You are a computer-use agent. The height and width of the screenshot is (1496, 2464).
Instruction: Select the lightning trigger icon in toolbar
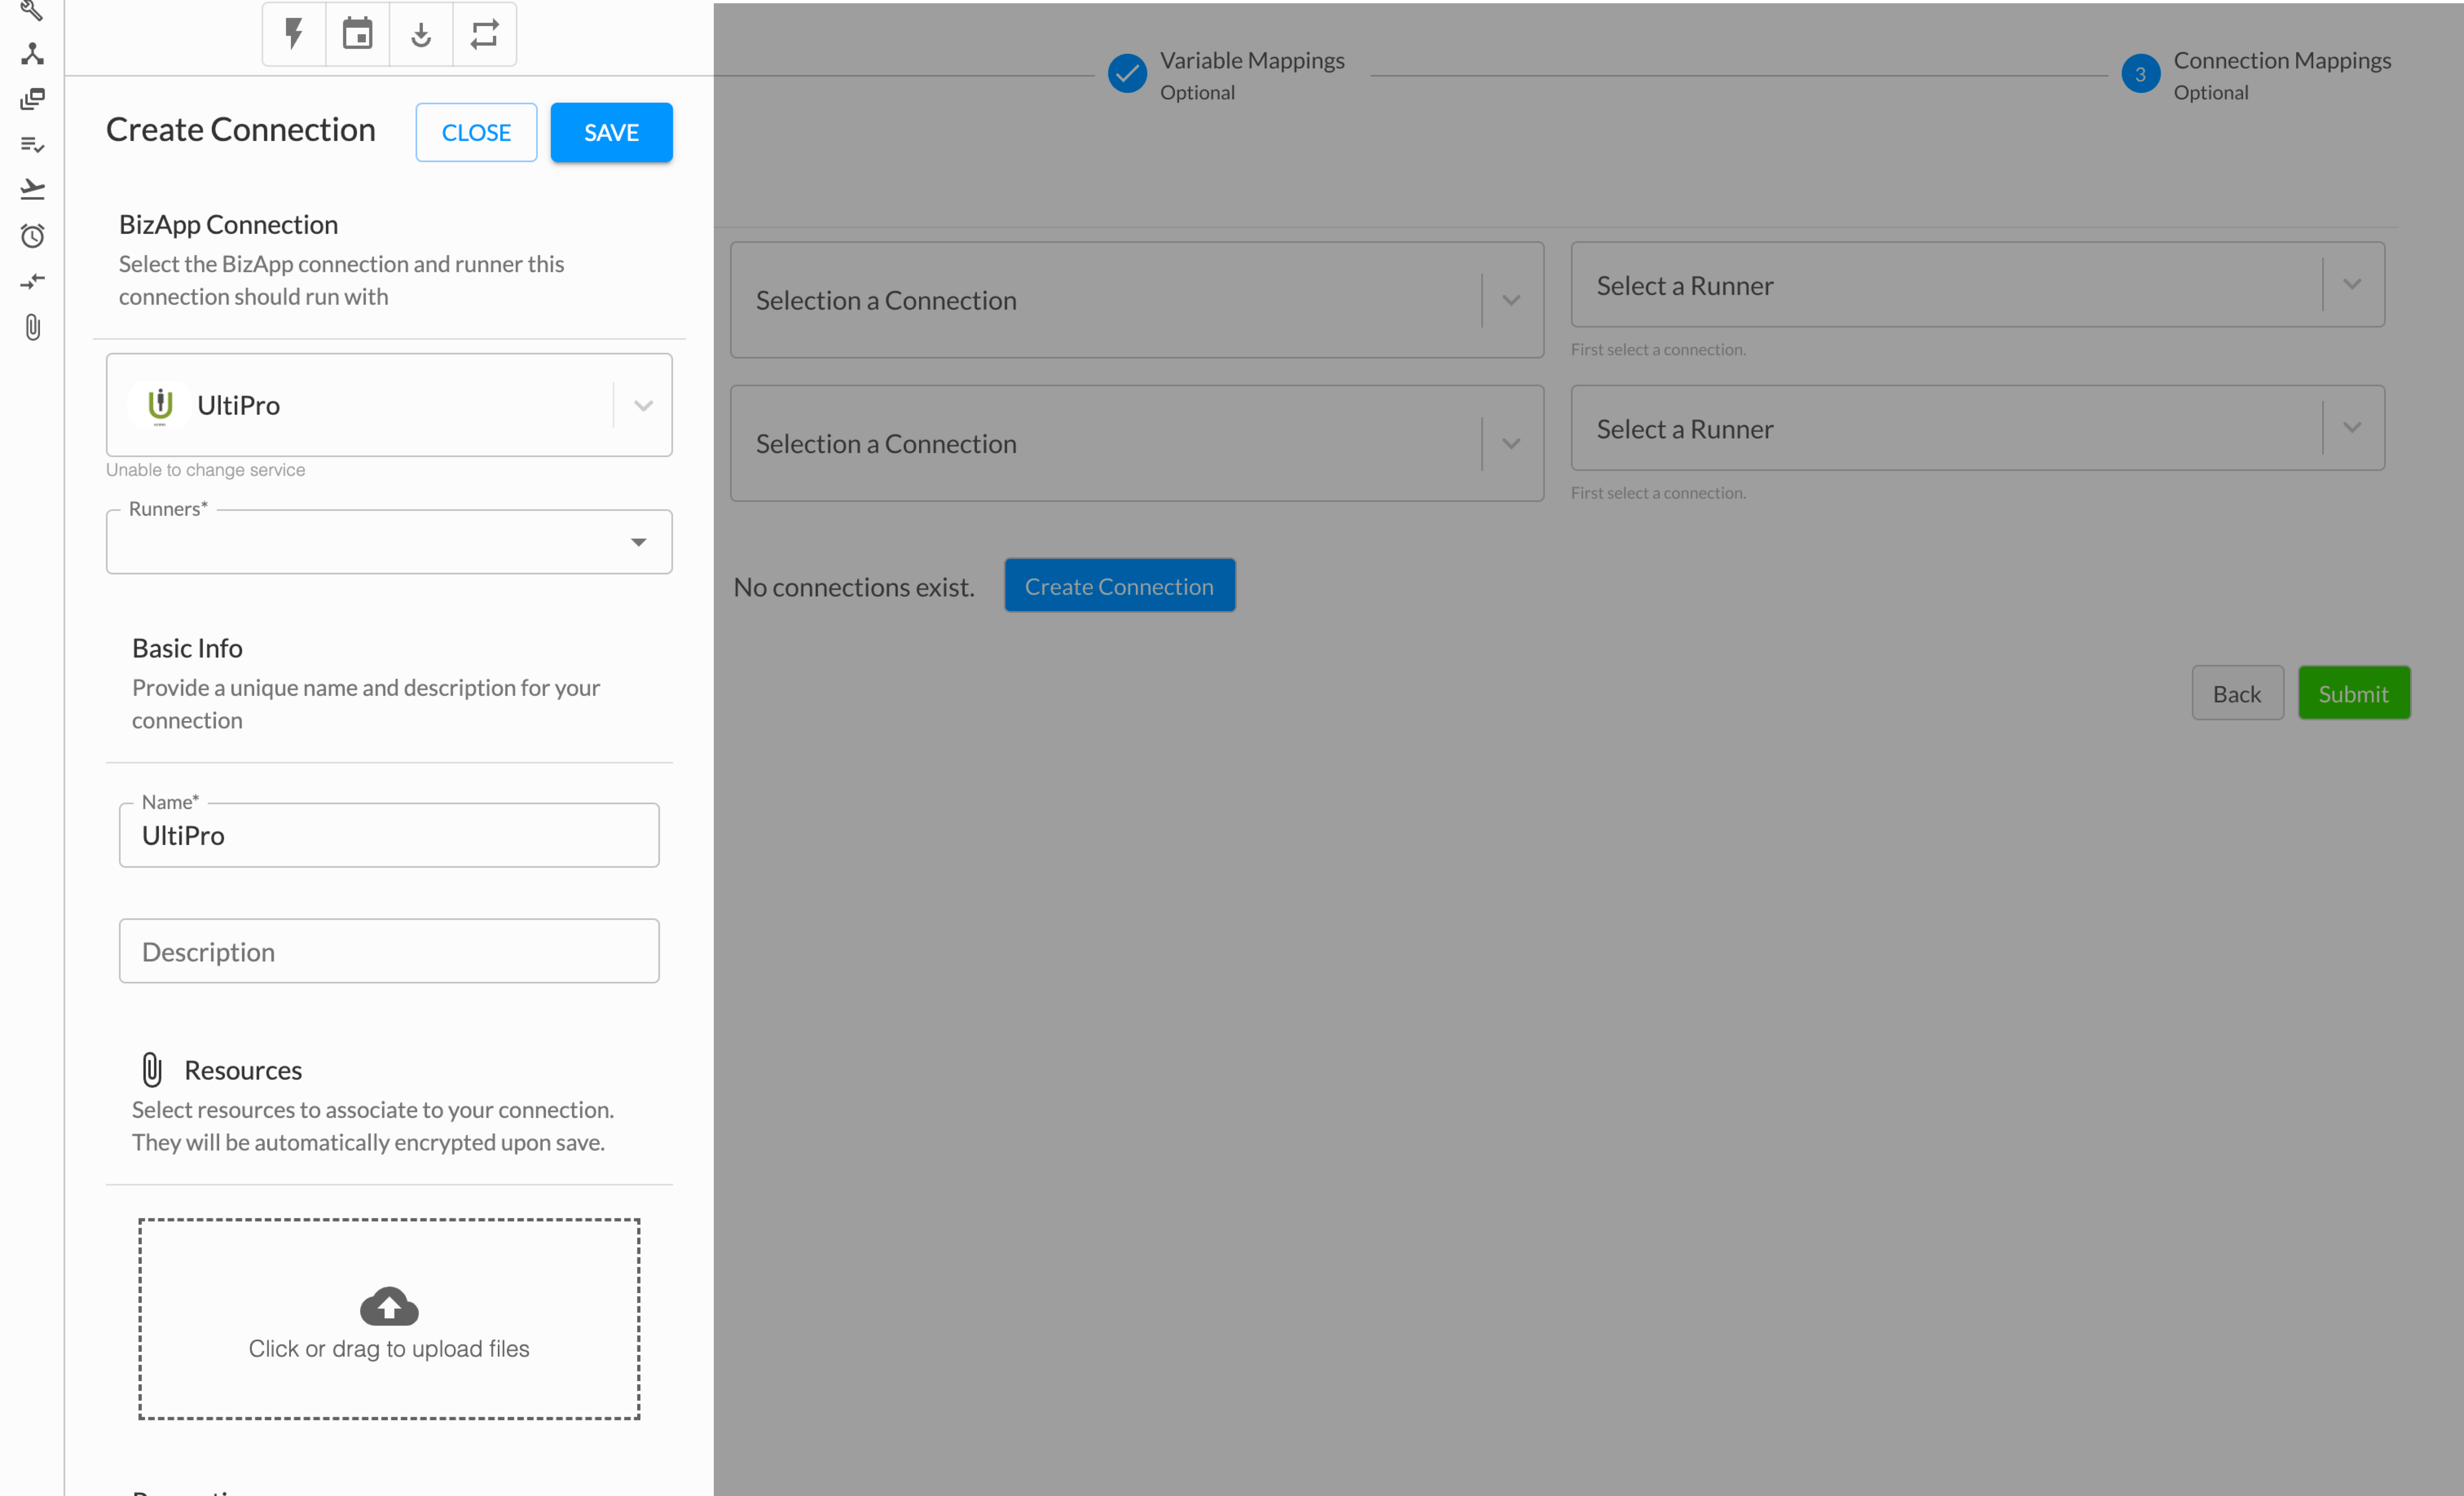click(292, 33)
